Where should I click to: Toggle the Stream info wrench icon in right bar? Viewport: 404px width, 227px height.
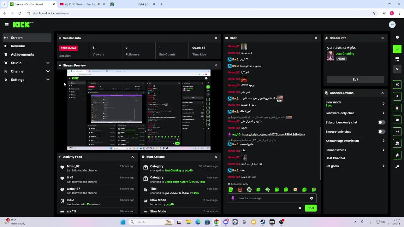tap(397, 155)
